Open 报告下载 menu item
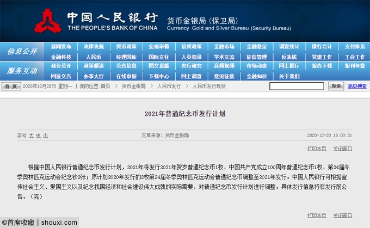Viewport: 370px width, 228px height. click(322, 66)
